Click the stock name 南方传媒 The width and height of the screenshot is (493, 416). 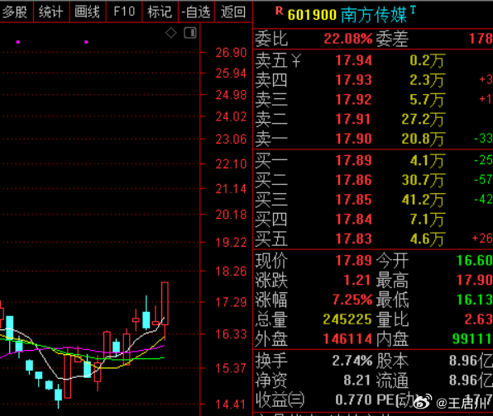pos(374,15)
